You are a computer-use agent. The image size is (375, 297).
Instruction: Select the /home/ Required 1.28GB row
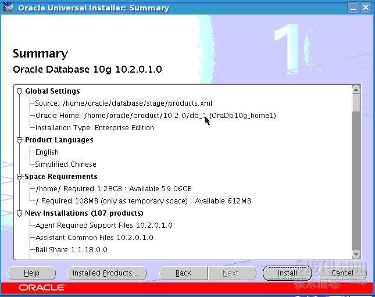tap(113, 189)
